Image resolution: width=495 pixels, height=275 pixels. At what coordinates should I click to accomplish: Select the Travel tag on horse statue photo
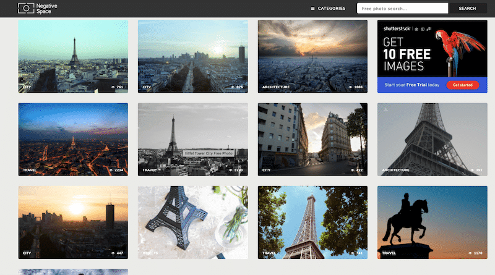[389, 253]
